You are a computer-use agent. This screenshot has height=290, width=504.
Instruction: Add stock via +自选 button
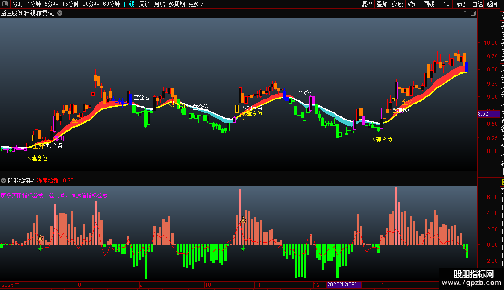[476, 4]
